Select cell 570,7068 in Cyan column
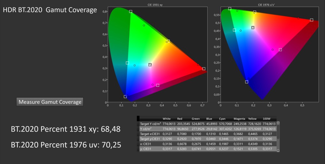 (x=226, y=124)
